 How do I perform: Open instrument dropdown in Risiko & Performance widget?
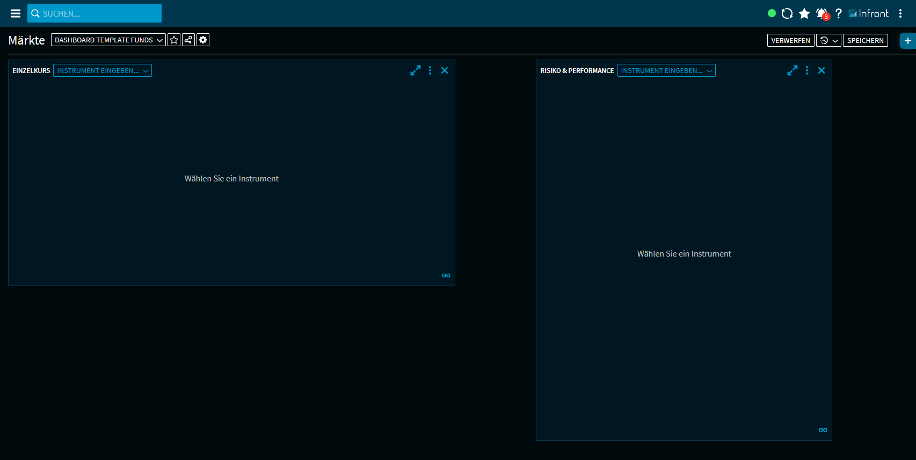(x=666, y=70)
